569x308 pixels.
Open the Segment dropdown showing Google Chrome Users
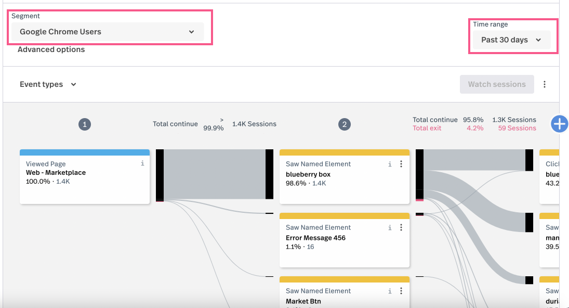pos(108,32)
